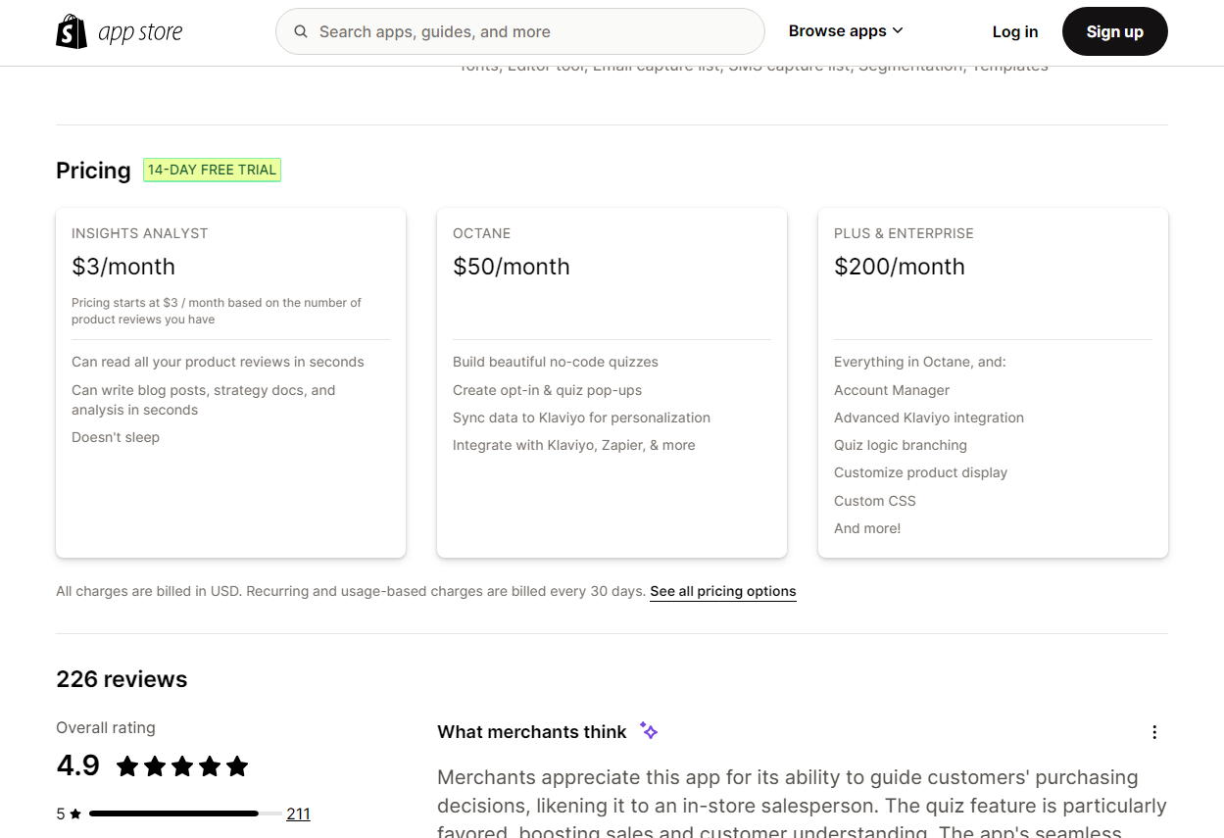The height and width of the screenshot is (838, 1224).
Task: Click 'Create opt-in & quiz pop-ups' text
Action: (x=547, y=390)
